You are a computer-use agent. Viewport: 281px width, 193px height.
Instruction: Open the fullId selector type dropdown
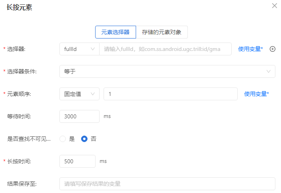point(79,49)
